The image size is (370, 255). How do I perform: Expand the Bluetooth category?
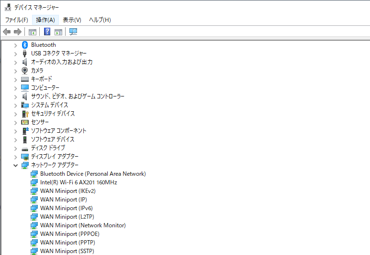pyautogui.click(x=16, y=45)
